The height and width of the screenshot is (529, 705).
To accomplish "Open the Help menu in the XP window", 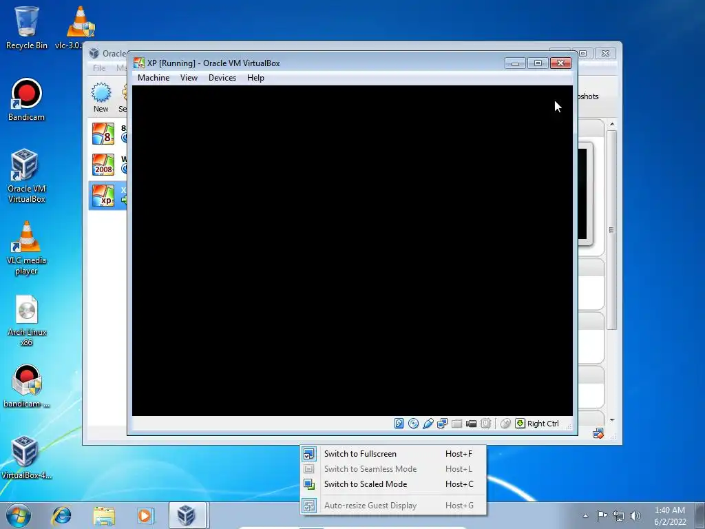I will pos(255,78).
